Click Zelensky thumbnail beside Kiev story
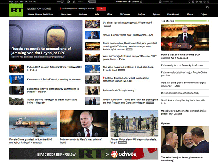The height and width of the screenshot is (162, 218). (17, 79)
